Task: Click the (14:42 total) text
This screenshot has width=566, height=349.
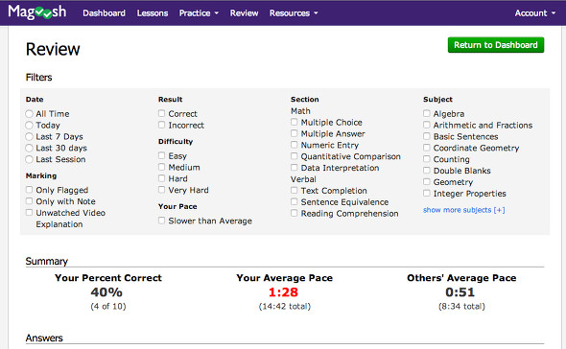Action: coord(285,307)
